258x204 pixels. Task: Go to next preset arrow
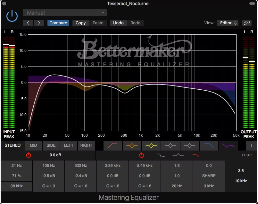click(39, 23)
